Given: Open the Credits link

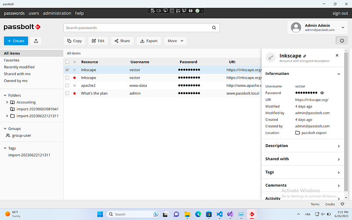Looking at the screenshot, I should (x=330, y=204).
